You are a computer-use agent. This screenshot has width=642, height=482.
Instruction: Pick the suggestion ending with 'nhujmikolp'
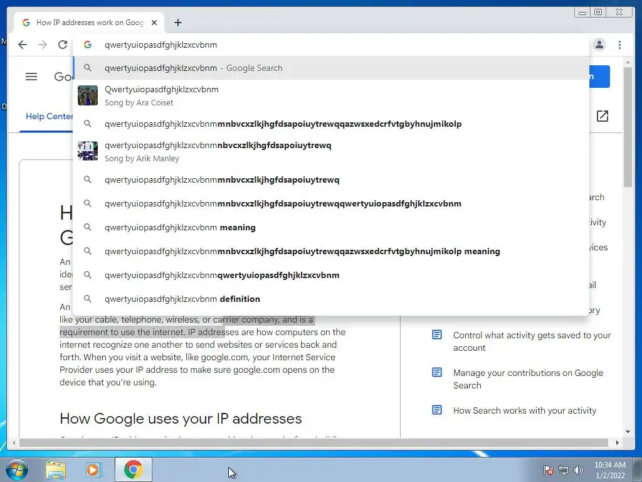[331, 124]
